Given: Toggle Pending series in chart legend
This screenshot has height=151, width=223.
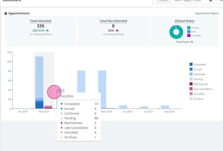Looking at the screenshot, I should click(191, 79).
